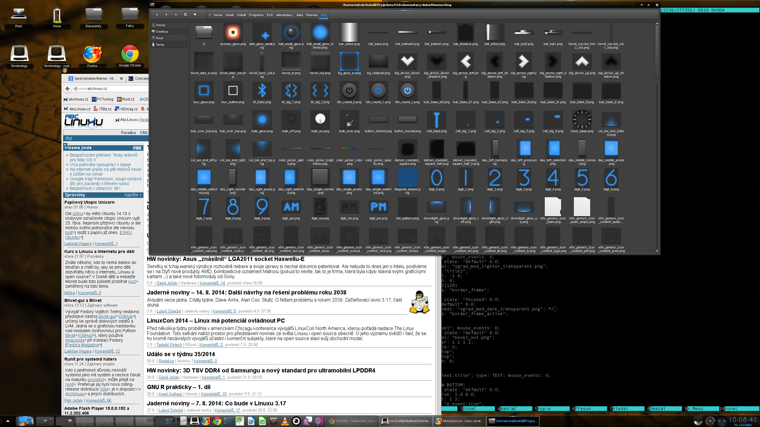Click top arrow of file manager scrollbar

coord(657,23)
